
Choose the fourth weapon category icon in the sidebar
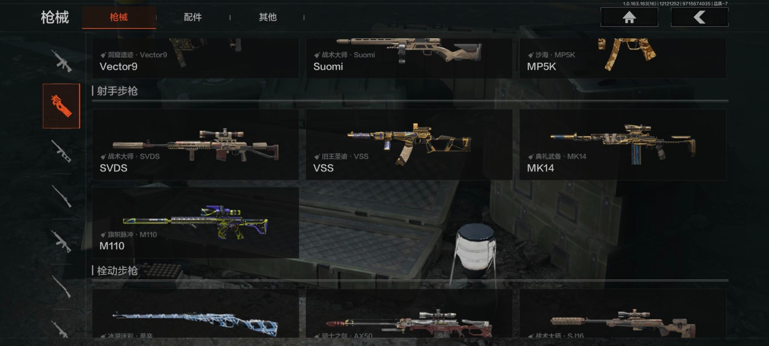pyautogui.click(x=61, y=197)
